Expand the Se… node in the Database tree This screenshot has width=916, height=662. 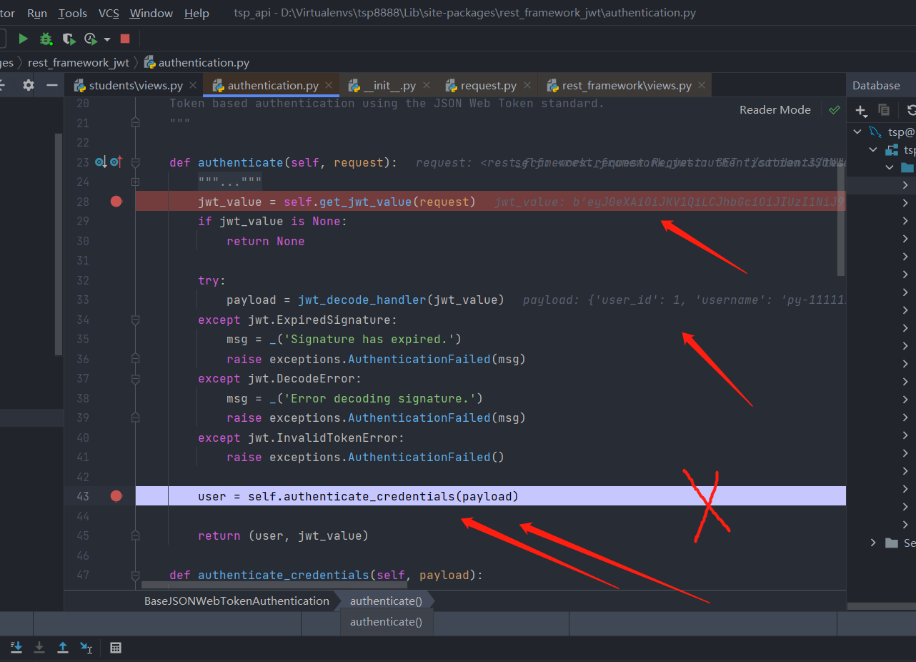[873, 543]
